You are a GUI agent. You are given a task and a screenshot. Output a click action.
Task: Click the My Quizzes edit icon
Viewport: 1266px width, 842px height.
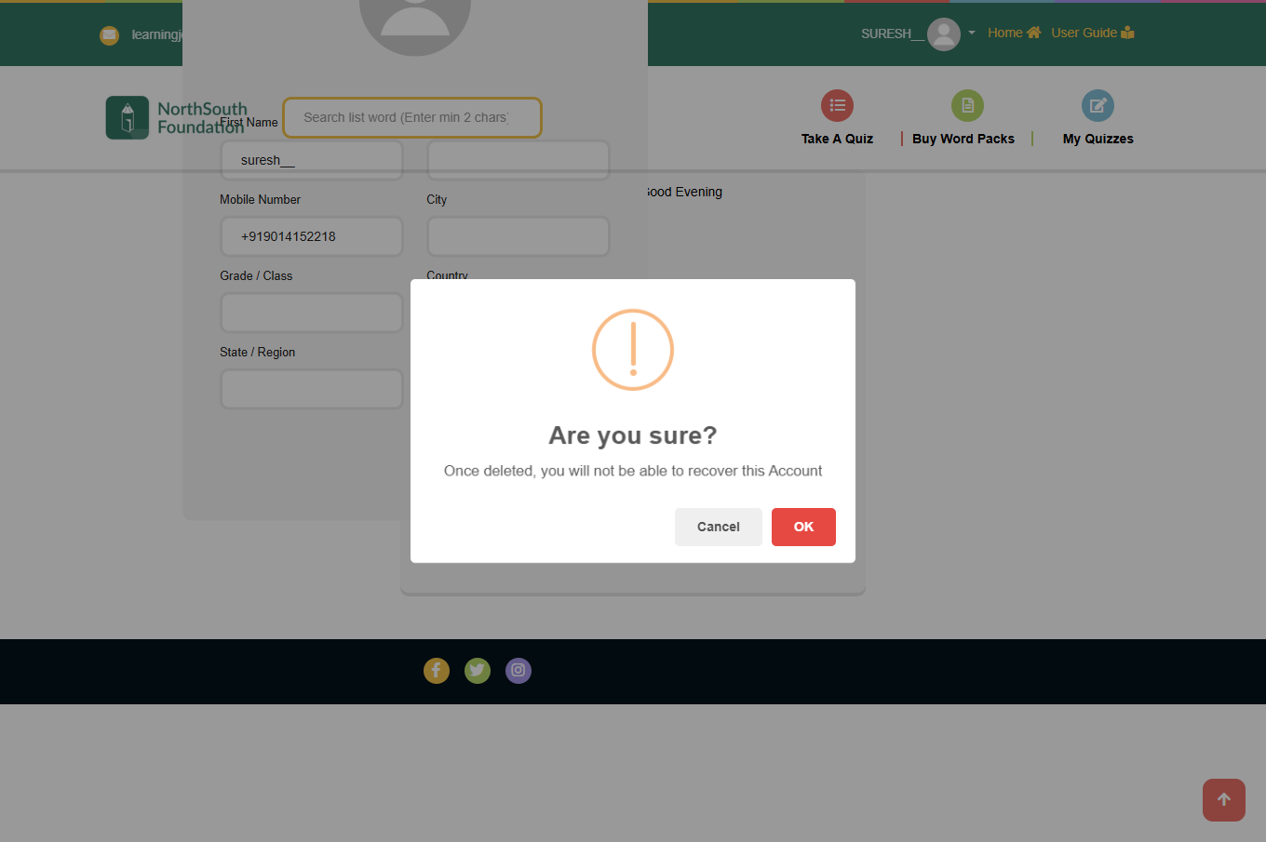click(x=1098, y=106)
